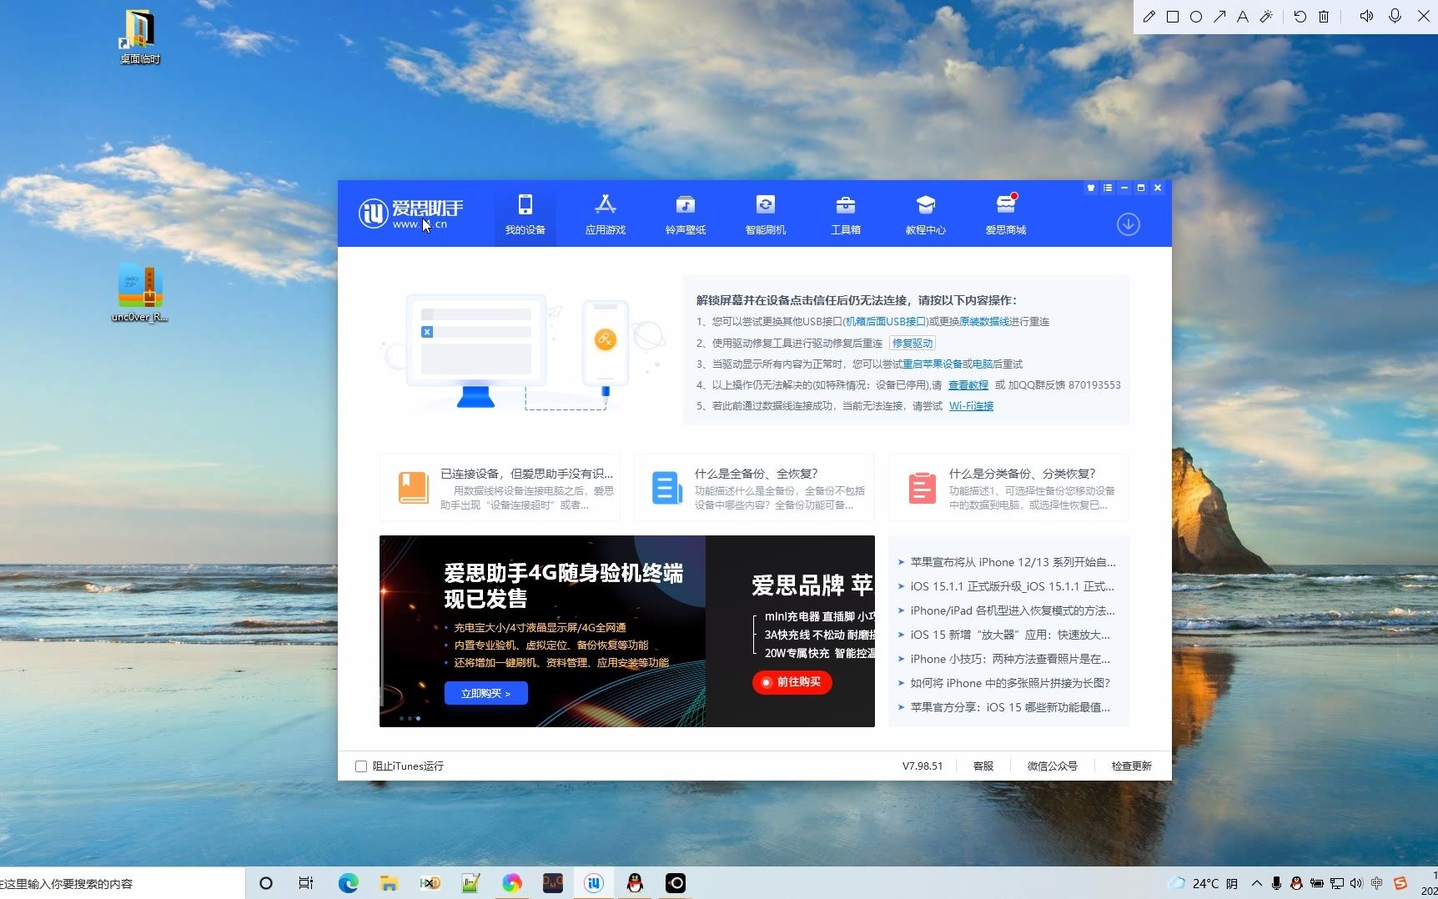Open 客服 support in the footer
Screen dimensions: 1438x899
click(x=983, y=766)
